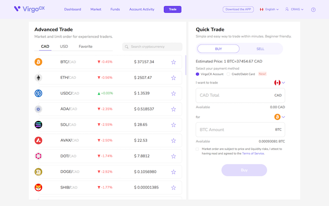Click the coin list vertical scrollbar
Viewport: 329px width, 206px height.
coord(186,65)
